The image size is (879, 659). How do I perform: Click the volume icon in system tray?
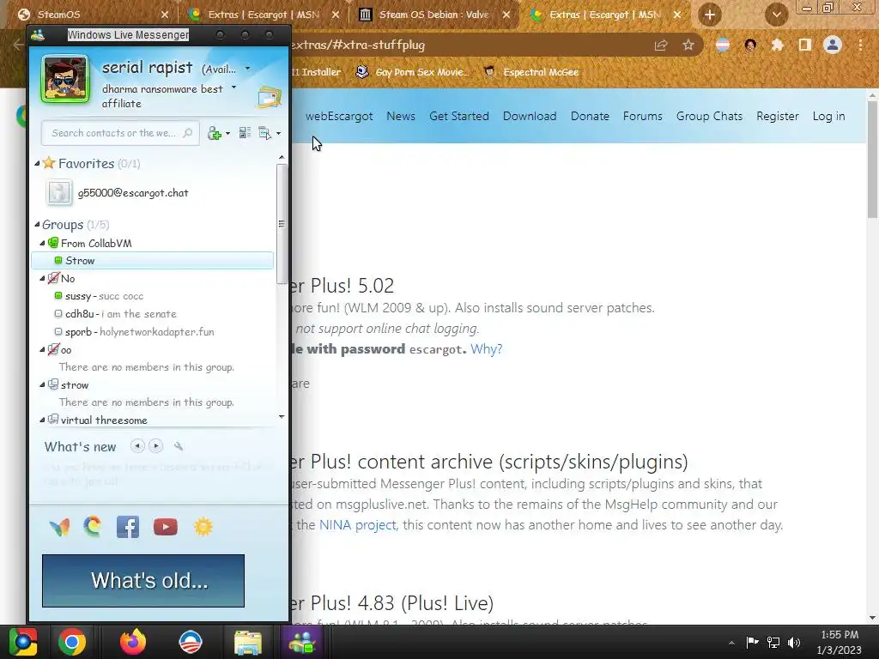point(794,642)
